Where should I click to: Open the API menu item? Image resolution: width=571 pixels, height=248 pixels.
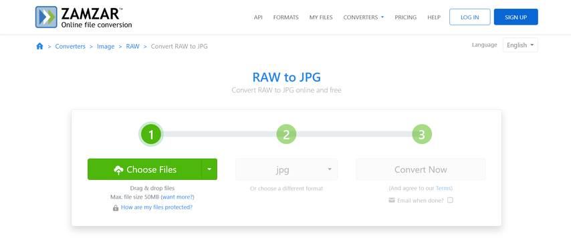258,17
